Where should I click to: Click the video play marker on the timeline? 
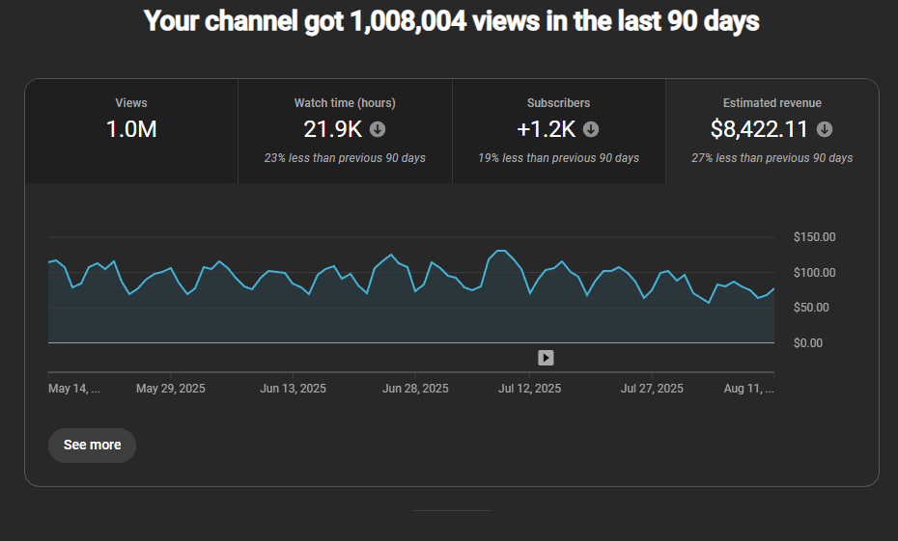click(x=546, y=358)
